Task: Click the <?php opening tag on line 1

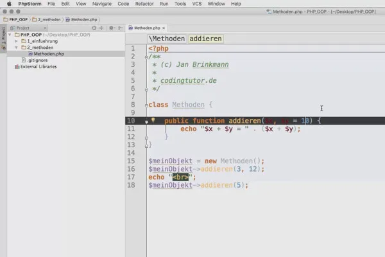Action: pyautogui.click(x=158, y=48)
